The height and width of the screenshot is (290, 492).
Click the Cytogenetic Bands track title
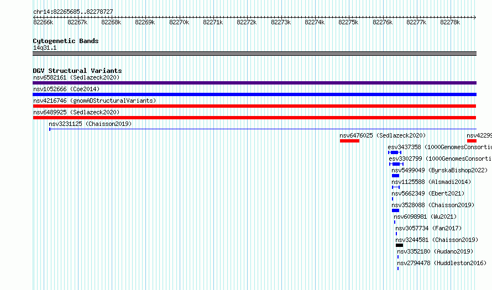click(66, 41)
